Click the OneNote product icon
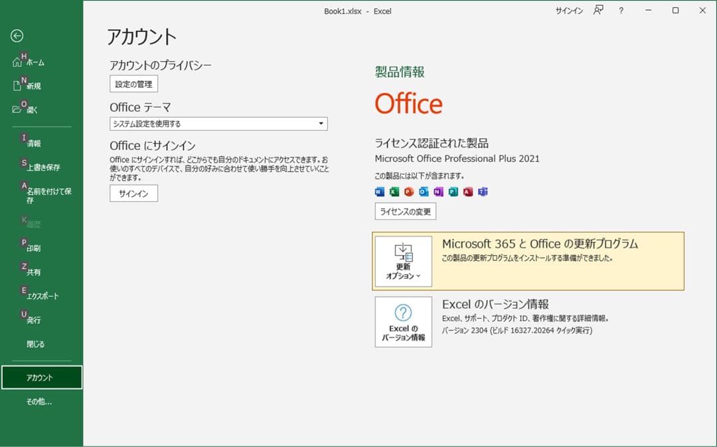 click(x=439, y=191)
